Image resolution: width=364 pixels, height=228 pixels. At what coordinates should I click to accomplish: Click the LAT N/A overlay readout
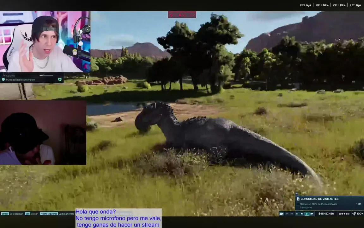(355, 5)
